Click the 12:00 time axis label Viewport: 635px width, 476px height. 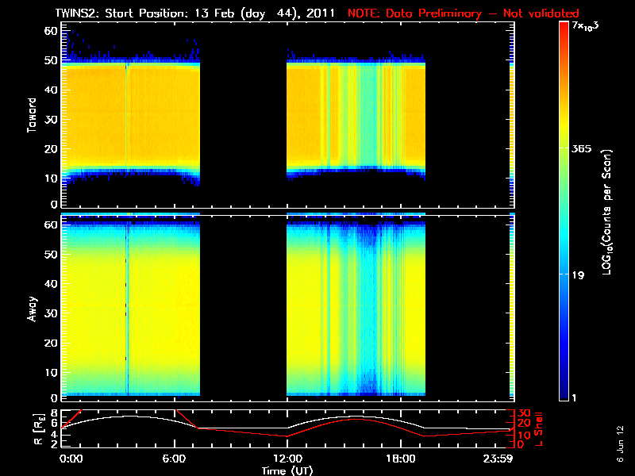tap(287, 459)
